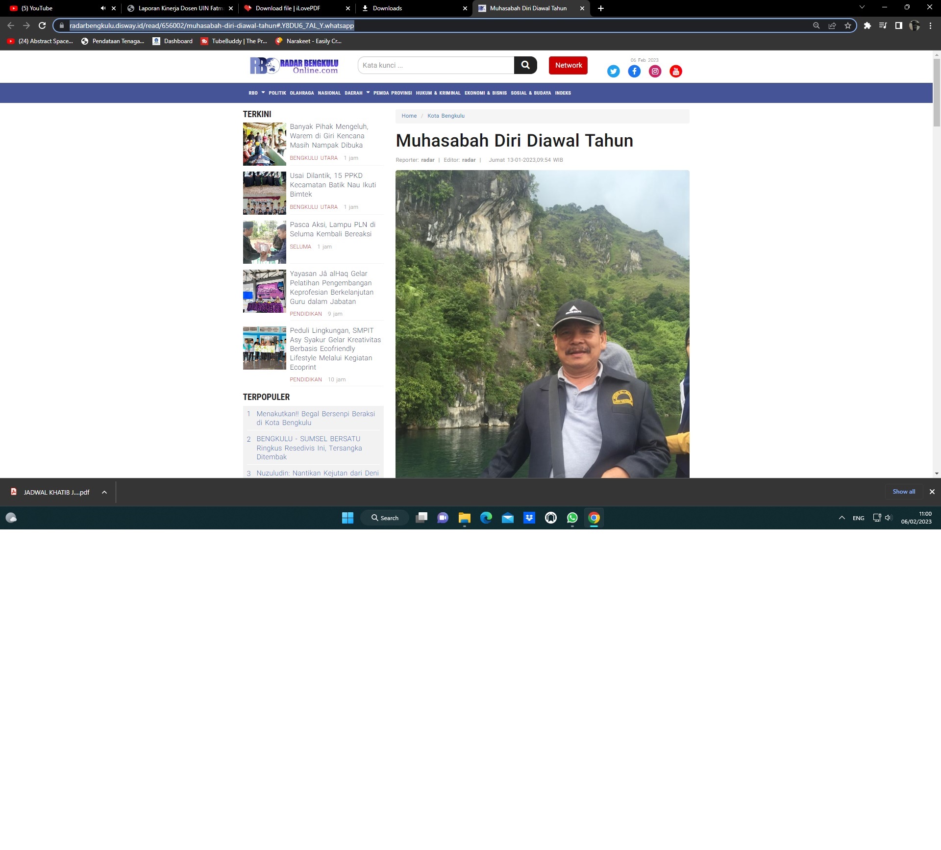Click the magnifier search button beside Kata kunci
941x850 pixels.
[525, 65]
